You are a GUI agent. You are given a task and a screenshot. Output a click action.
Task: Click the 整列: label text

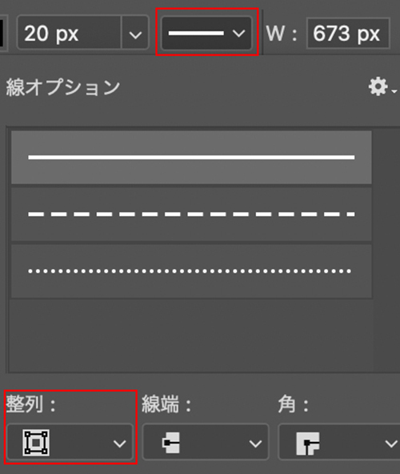pyautogui.click(x=31, y=404)
